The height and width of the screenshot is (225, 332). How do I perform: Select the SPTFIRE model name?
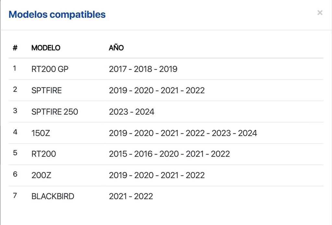46,90
